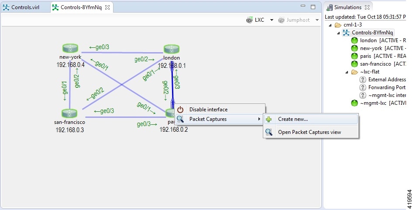Select the london router icon

tap(172, 49)
